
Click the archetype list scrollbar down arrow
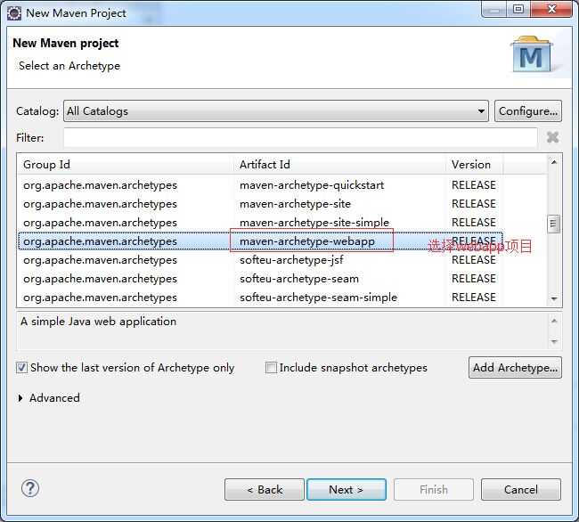pos(554,298)
